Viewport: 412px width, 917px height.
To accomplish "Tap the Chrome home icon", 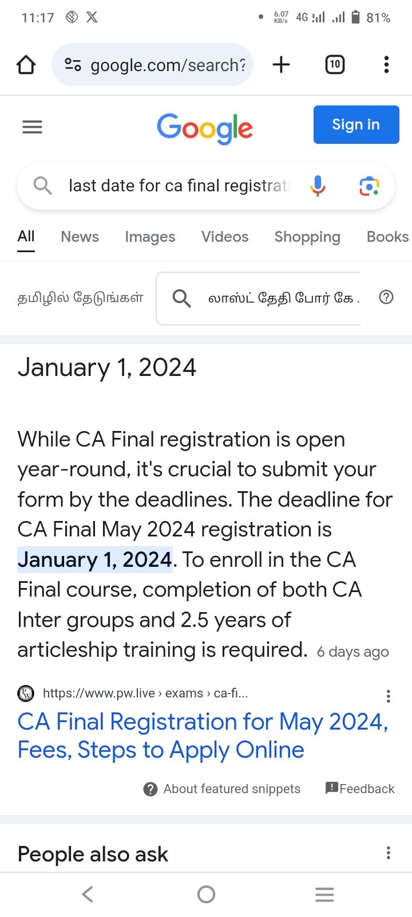I will click(x=26, y=65).
